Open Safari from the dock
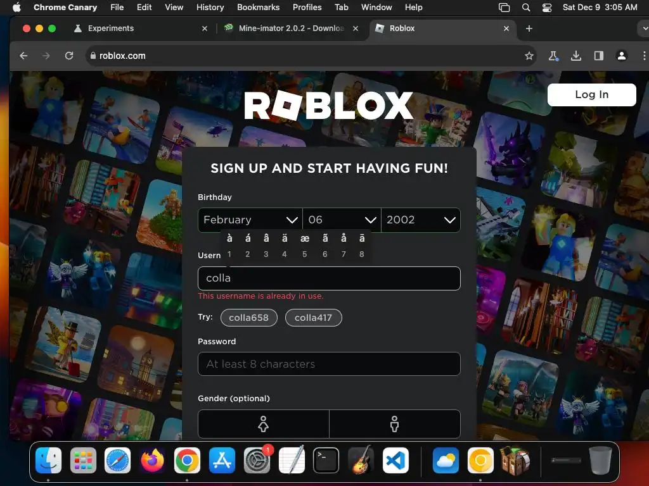This screenshot has width=649, height=486. click(117, 460)
